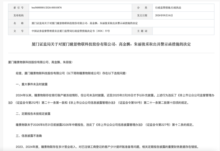
Task: Click the 名称 label cell
Action: pos(19,23)
